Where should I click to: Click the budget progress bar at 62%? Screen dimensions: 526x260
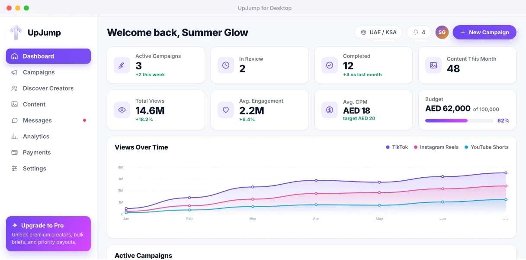[x=459, y=120]
